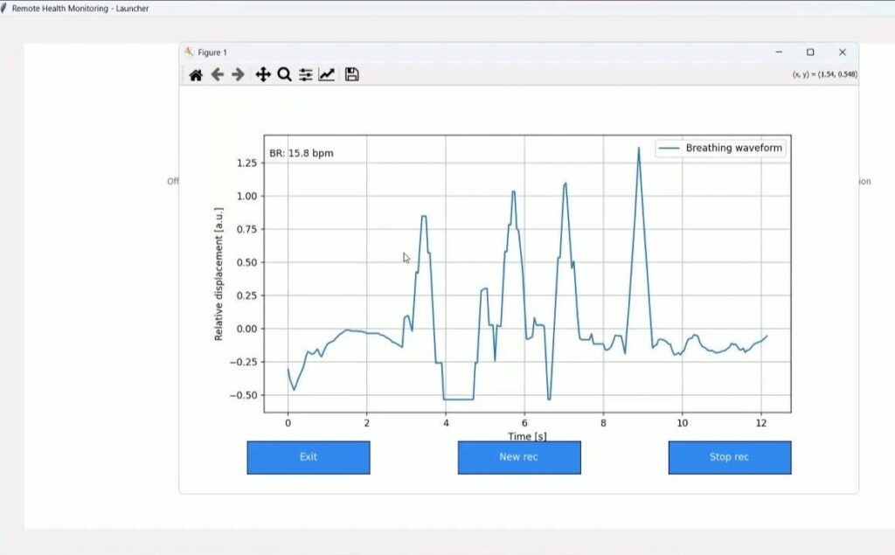The width and height of the screenshot is (895, 555).
Task: Select the zoom-to-rectangle magnifier tool
Action: 284,75
